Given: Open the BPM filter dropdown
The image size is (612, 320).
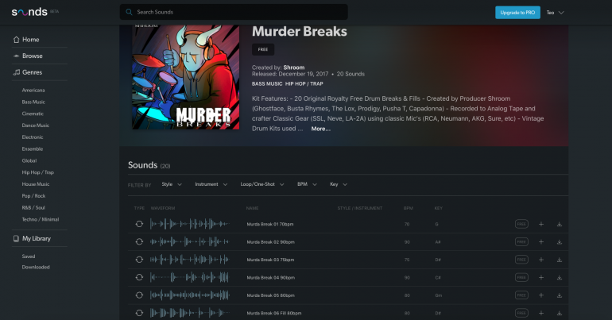Looking at the screenshot, I should coord(307,184).
